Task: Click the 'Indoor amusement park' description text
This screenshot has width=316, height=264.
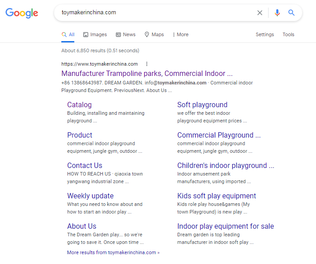Action: [x=204, y=174]
